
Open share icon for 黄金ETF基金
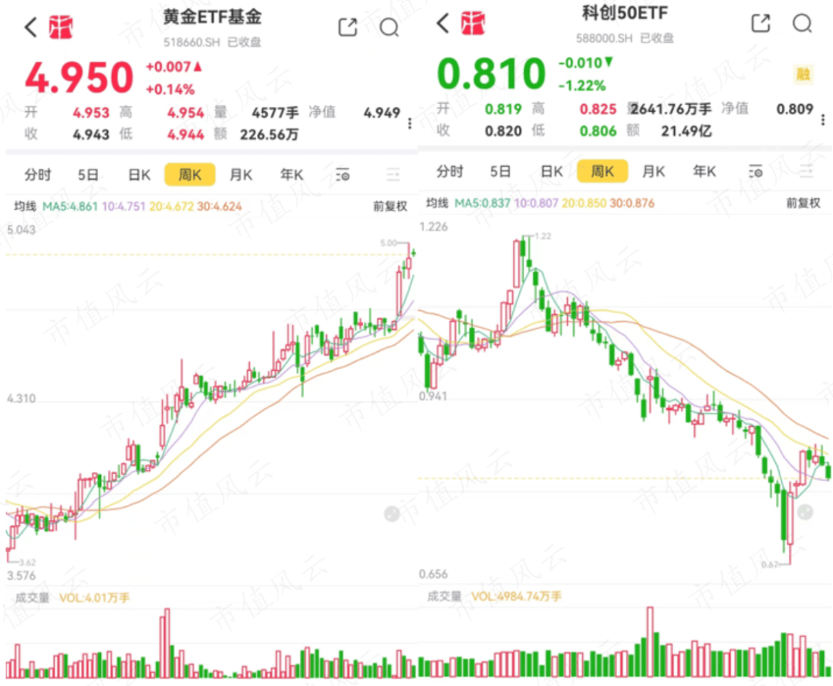click(x=348, y=27)
